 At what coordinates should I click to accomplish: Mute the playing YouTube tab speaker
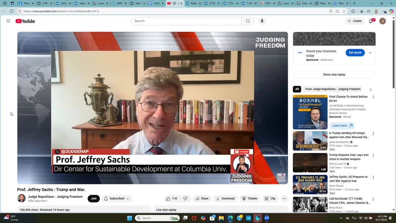click(174, 3)
